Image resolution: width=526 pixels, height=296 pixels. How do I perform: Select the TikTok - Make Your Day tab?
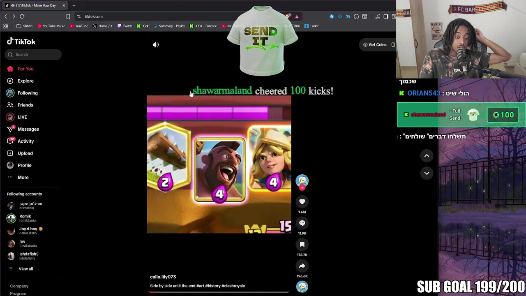(36, 5)
